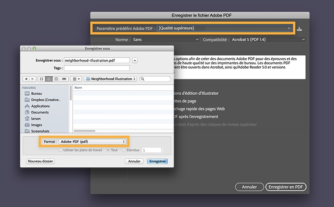The height and width of the screenshot is (207, 334).
Task: Click the larson house icon
Action: (27, 119)
